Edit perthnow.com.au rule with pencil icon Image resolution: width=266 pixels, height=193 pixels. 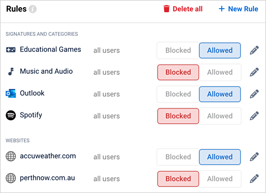[x=254, y=179]
